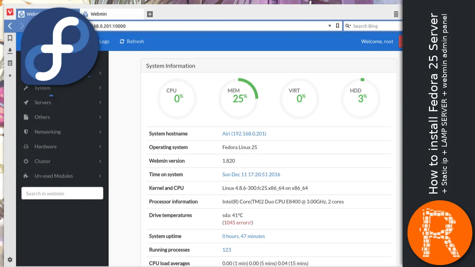Open the Vivaldi menu logo

point(10,13)
